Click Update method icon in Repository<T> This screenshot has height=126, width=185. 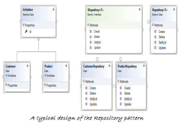155,48
